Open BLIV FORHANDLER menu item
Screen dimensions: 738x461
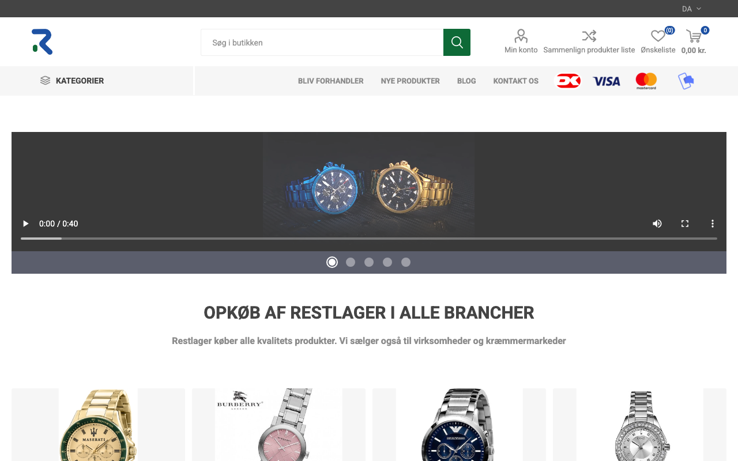(x=330, y=81)
